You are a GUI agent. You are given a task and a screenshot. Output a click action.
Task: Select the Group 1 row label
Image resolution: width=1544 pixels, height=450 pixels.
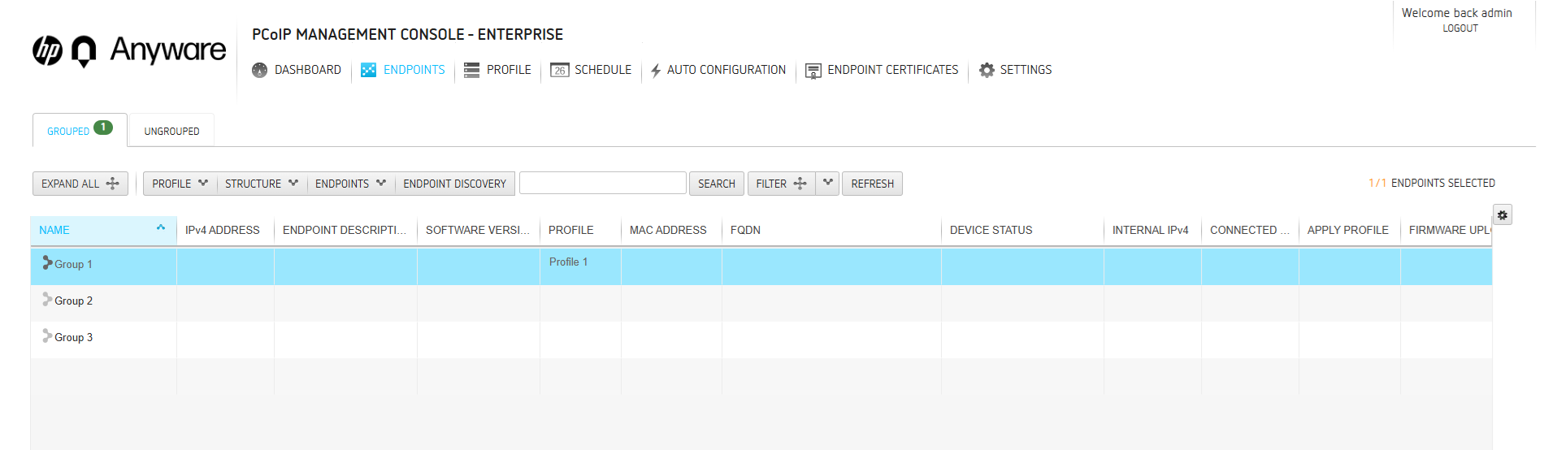coord(73,264)
